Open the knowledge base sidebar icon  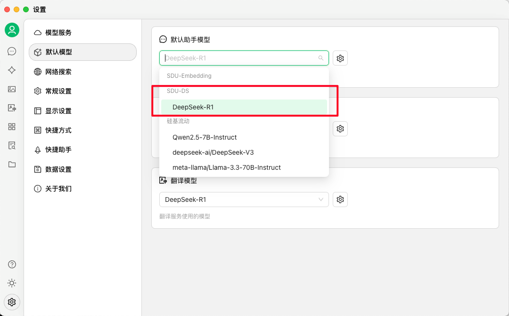point(12,145)
